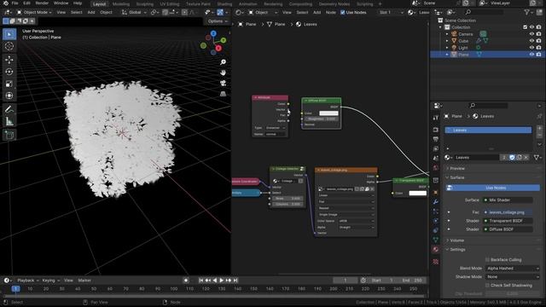Switch to the Geometry Nodes workspace tab
Screen dimensions: 546x307
[334, 3]
